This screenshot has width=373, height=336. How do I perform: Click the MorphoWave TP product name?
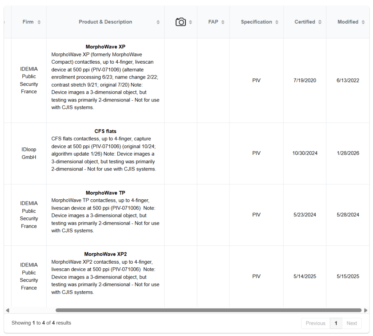105,193
